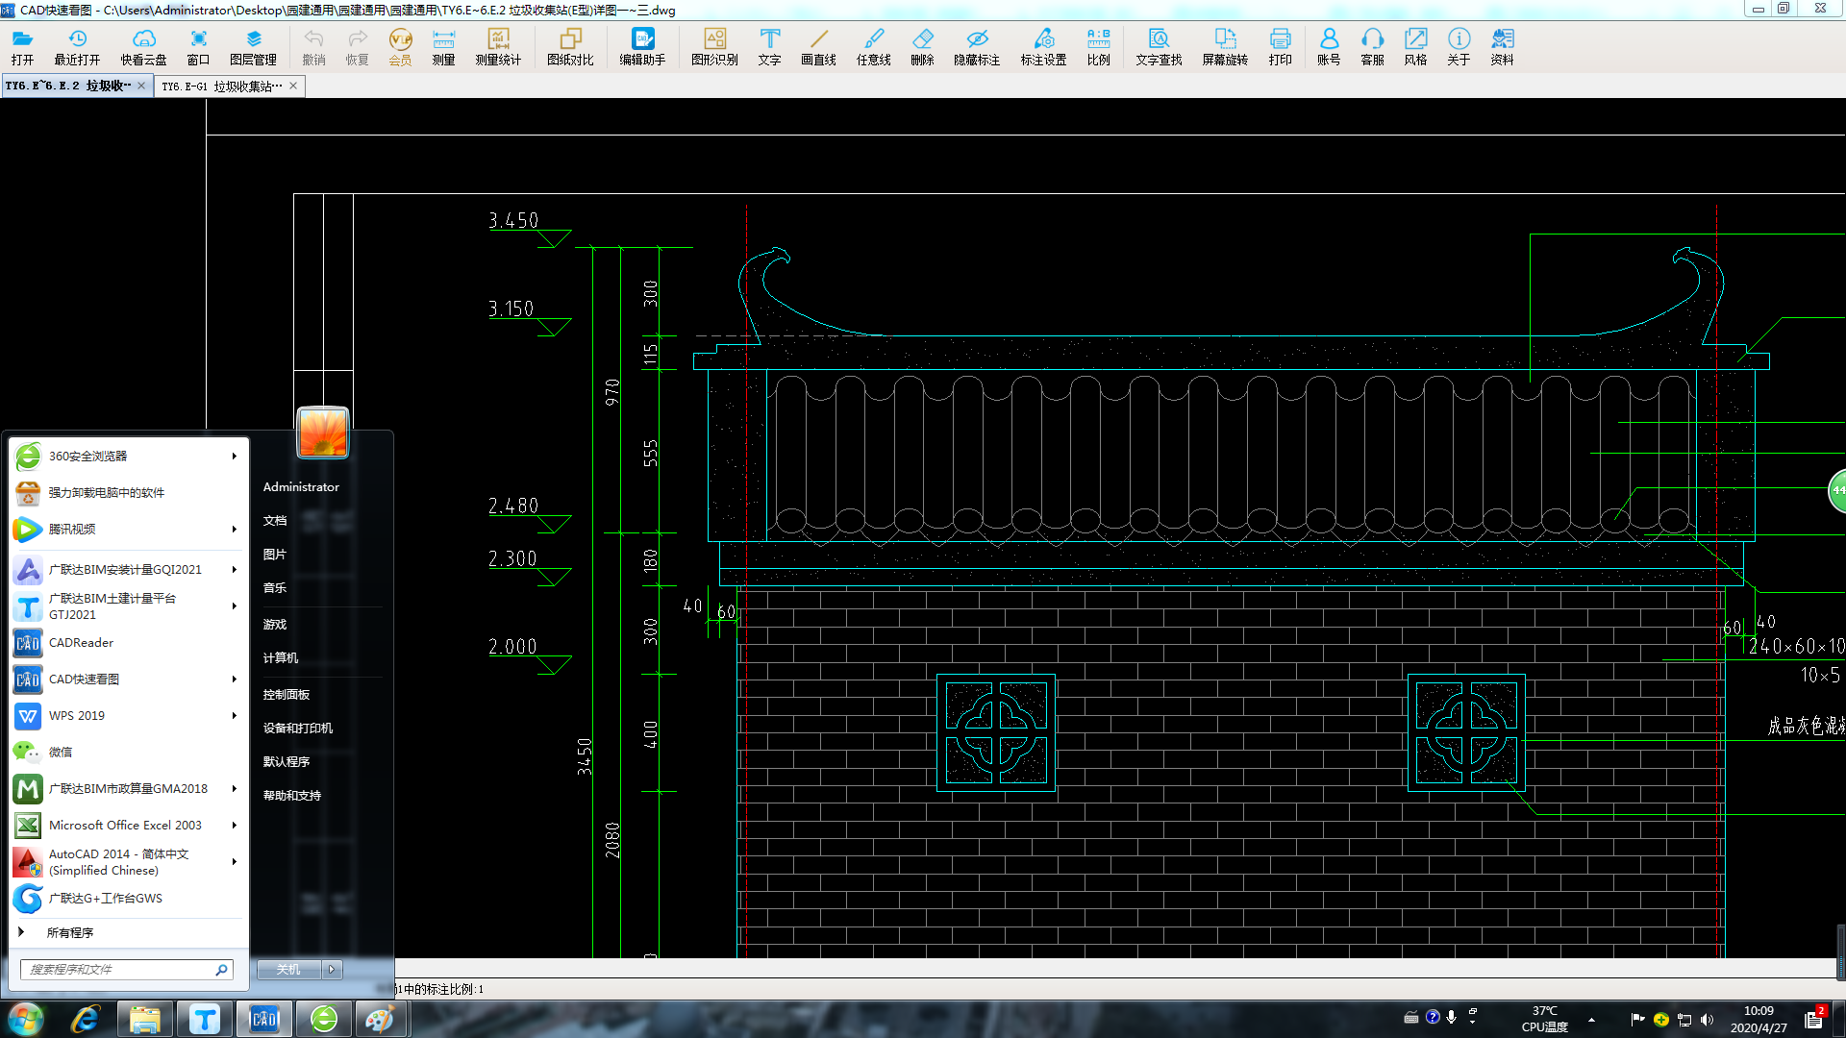This screenshot has height=1038, width=1846.
Task: Open 图纸对比 drawing compare tool
Action: point(570,46)
